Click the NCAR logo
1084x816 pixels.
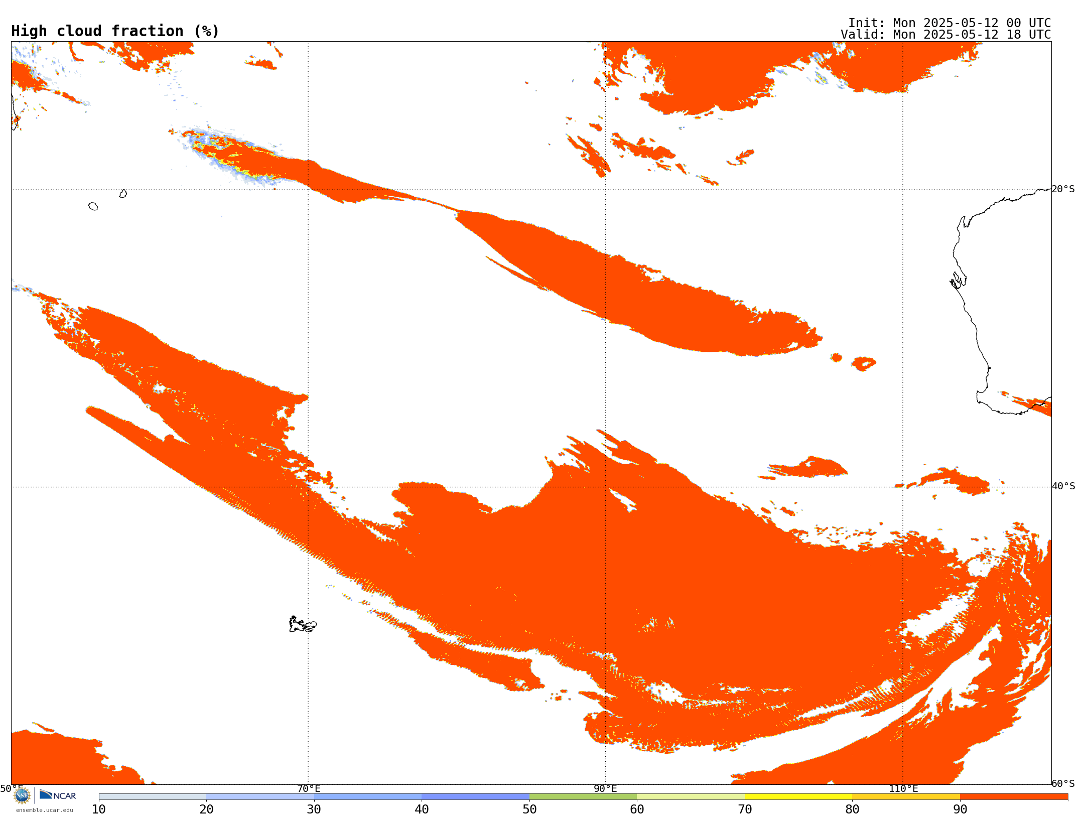tap(58, 795)
